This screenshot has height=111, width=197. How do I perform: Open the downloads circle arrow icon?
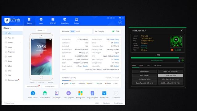120,22
